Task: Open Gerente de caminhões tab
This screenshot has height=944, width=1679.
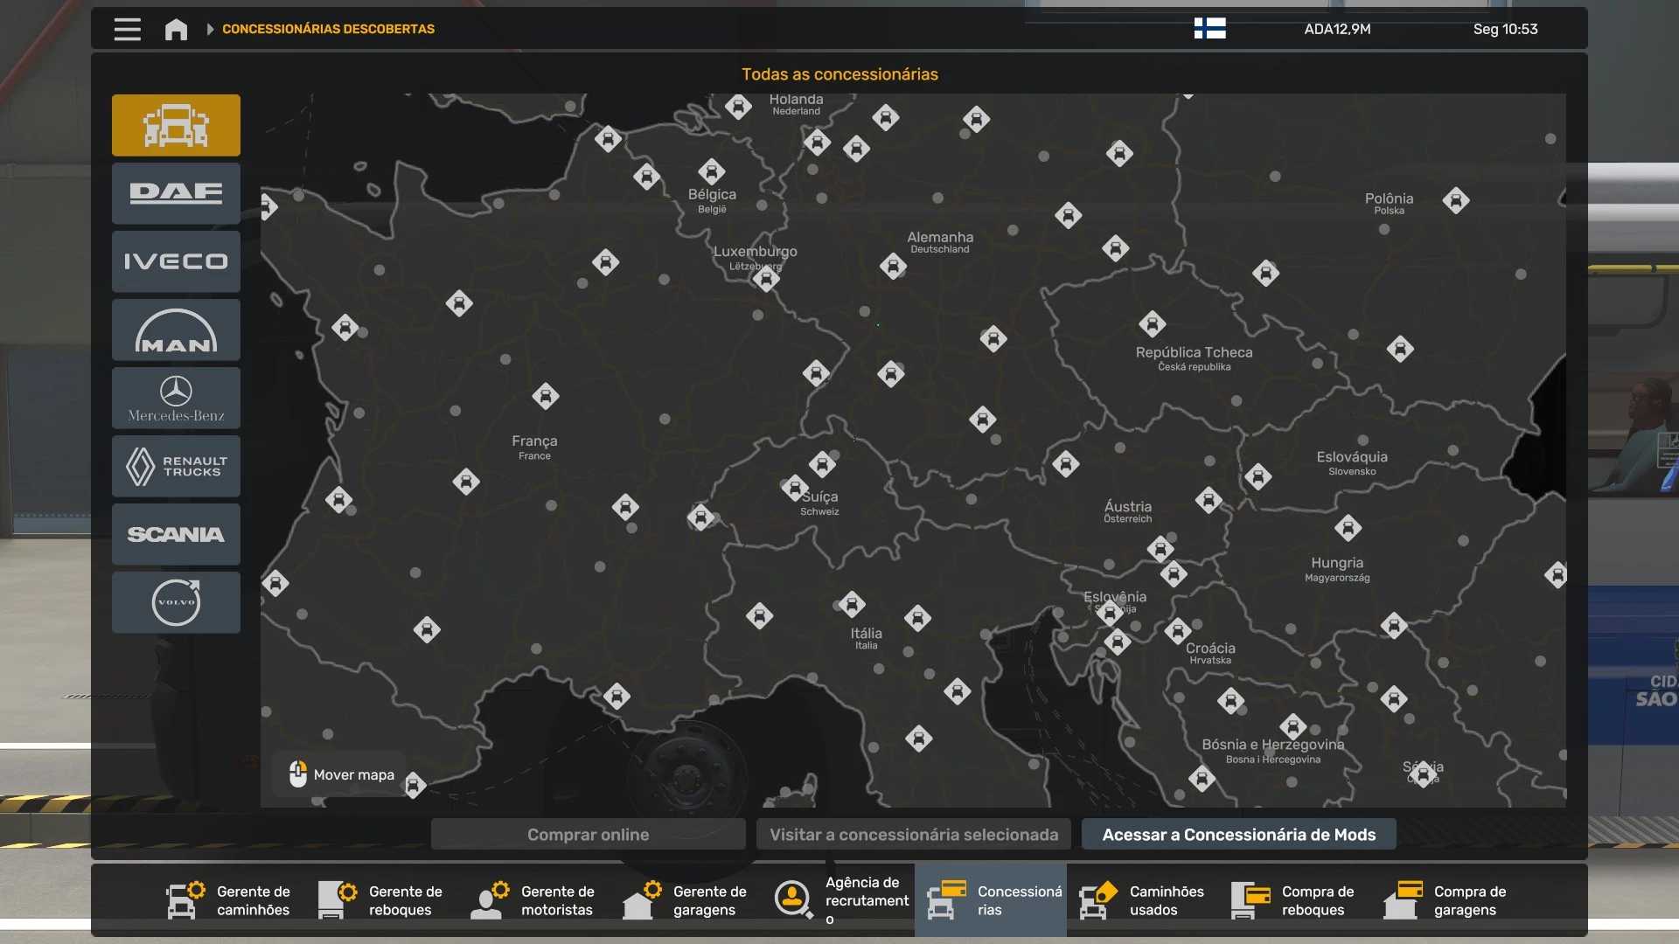Action: coord(229,900)
